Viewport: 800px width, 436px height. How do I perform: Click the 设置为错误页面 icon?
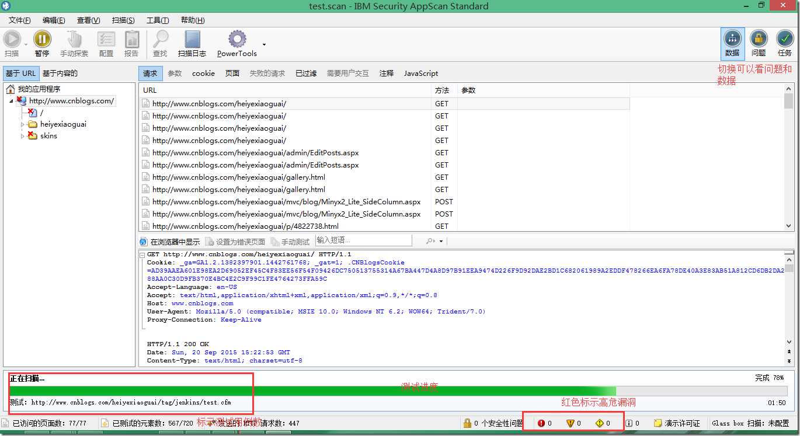click(210, 242)
